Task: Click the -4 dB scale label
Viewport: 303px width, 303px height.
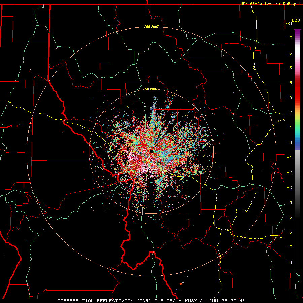Action: (x=289, y=202)
